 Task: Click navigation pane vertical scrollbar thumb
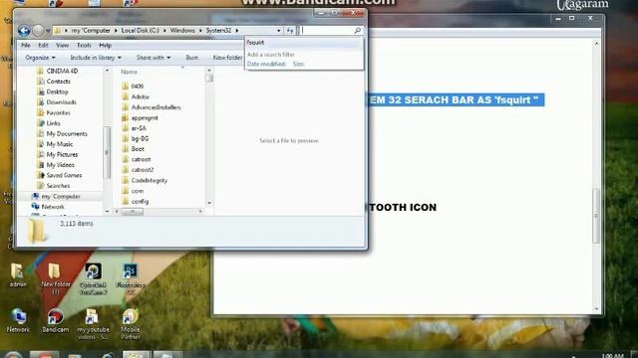(107, 152)
